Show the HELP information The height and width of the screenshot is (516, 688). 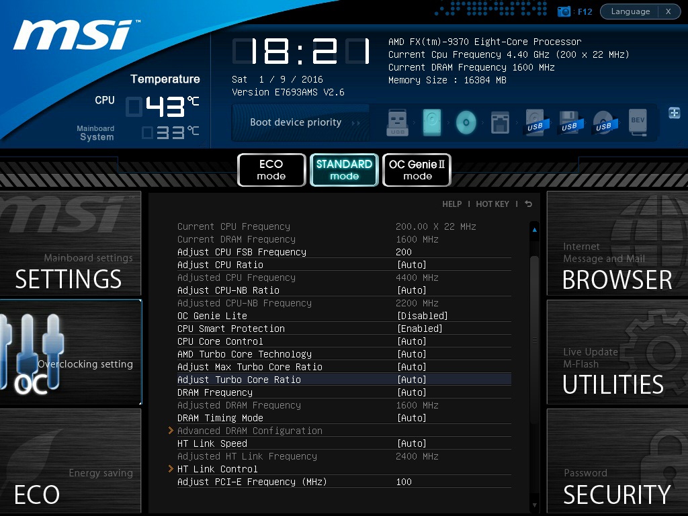click(x=452, y=204)
